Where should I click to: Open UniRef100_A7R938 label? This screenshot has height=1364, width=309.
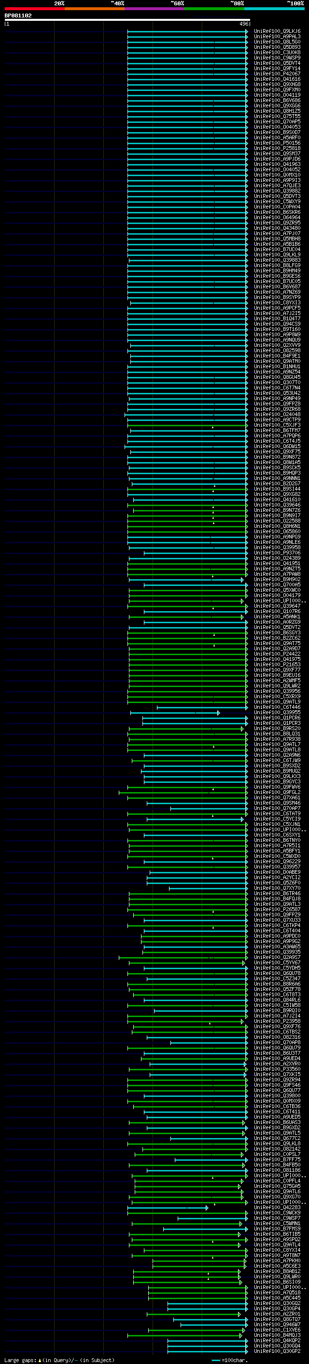(277, 739)
